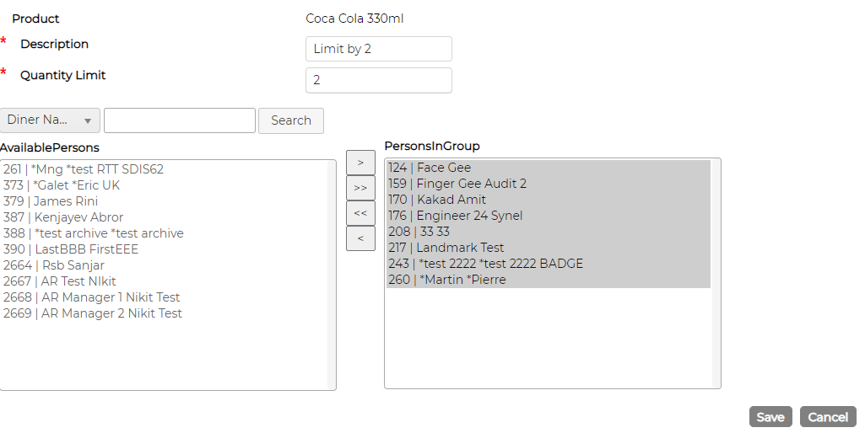Remove all persons with << button
865x433 pixels.
coord(360,213)
